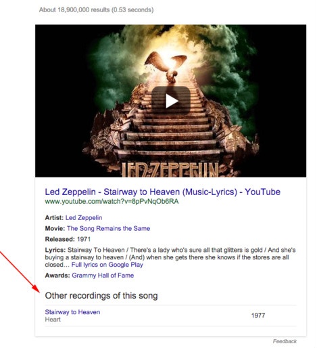Click the Released 1971 info line

[x=68, y=239]
